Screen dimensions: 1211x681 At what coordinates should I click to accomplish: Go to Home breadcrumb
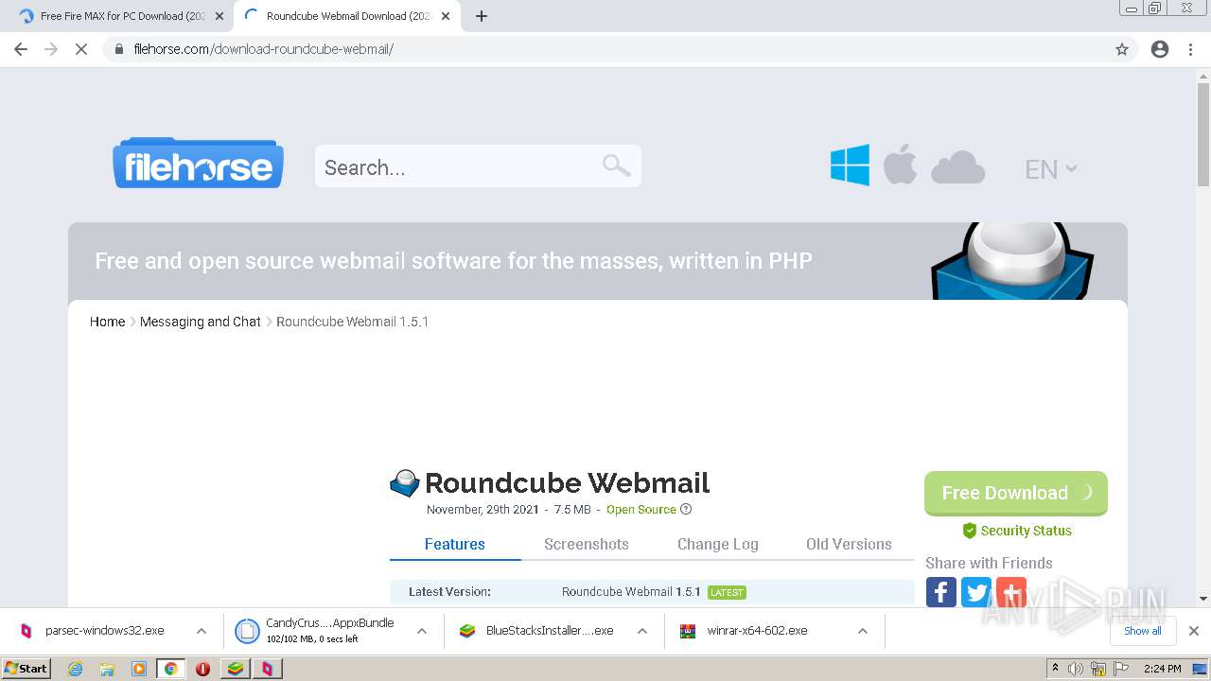(107, 322)
